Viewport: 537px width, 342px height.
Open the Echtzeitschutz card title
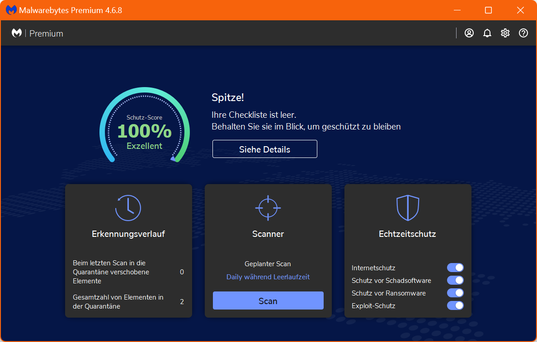pos(407,234)
